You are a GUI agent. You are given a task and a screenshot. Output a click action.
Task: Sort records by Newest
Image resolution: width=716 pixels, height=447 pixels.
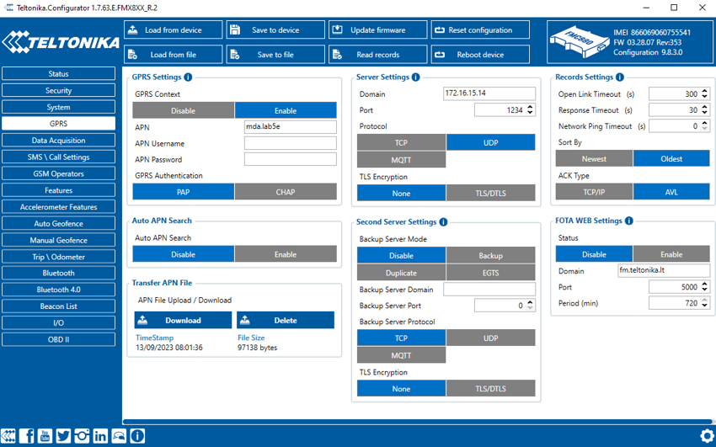tap(594, 159)
